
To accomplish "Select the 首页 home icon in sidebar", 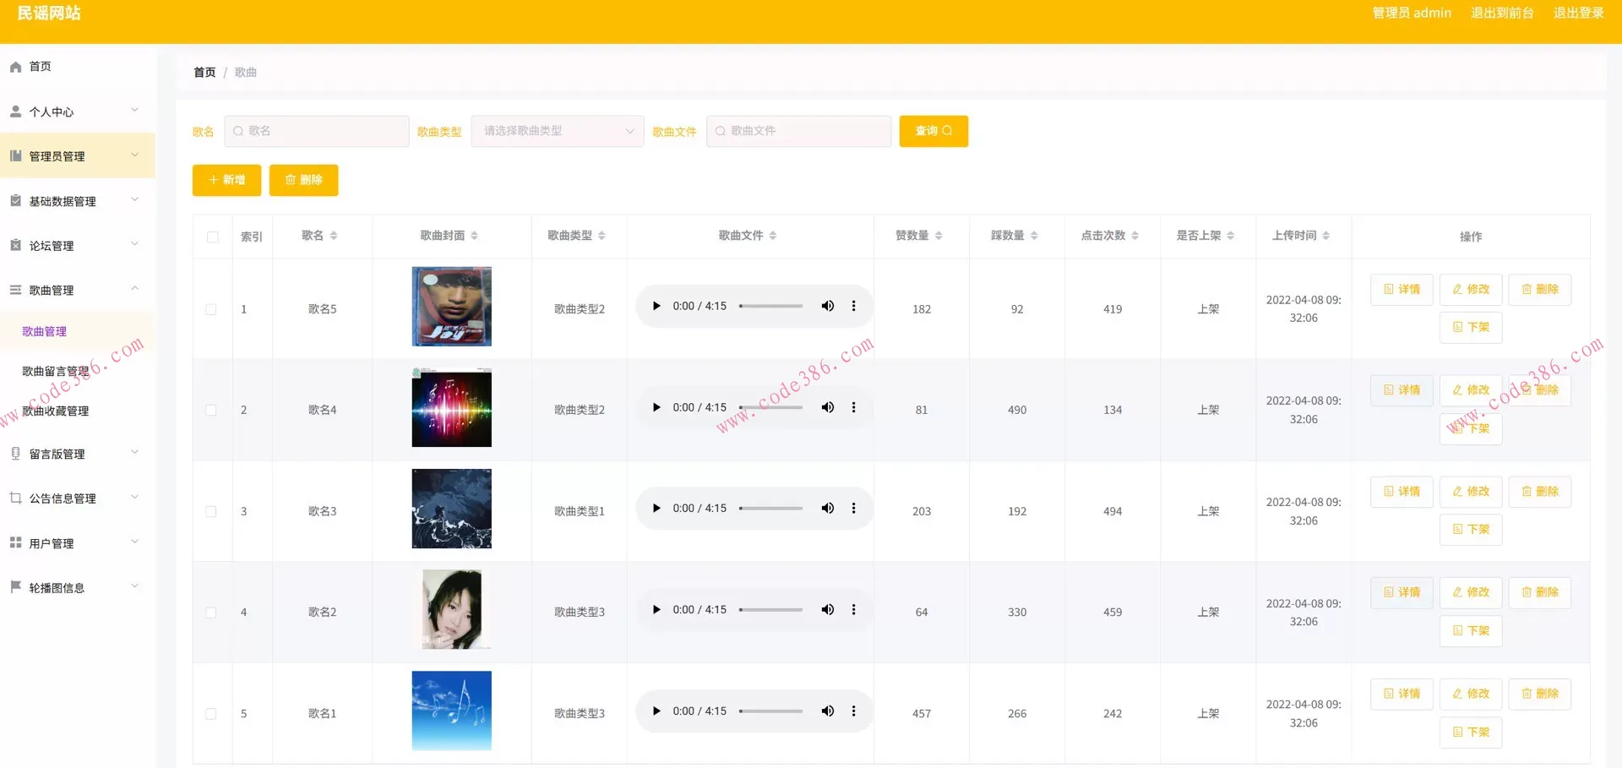I will pos(15,66).
